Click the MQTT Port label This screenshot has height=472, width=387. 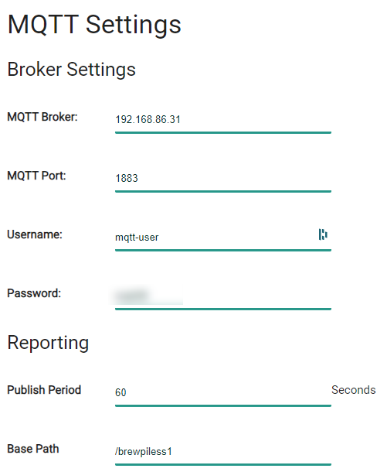point(36,176)
